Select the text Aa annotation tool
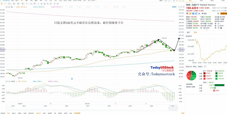Image resolution: width=227 pixels, height=114 pixels. coord(32,4)
